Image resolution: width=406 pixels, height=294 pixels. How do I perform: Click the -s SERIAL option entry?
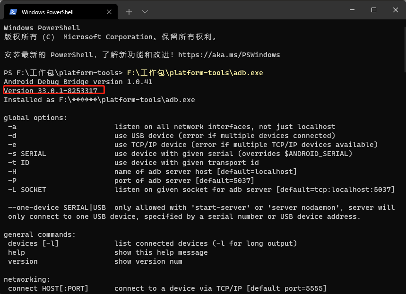27,154
